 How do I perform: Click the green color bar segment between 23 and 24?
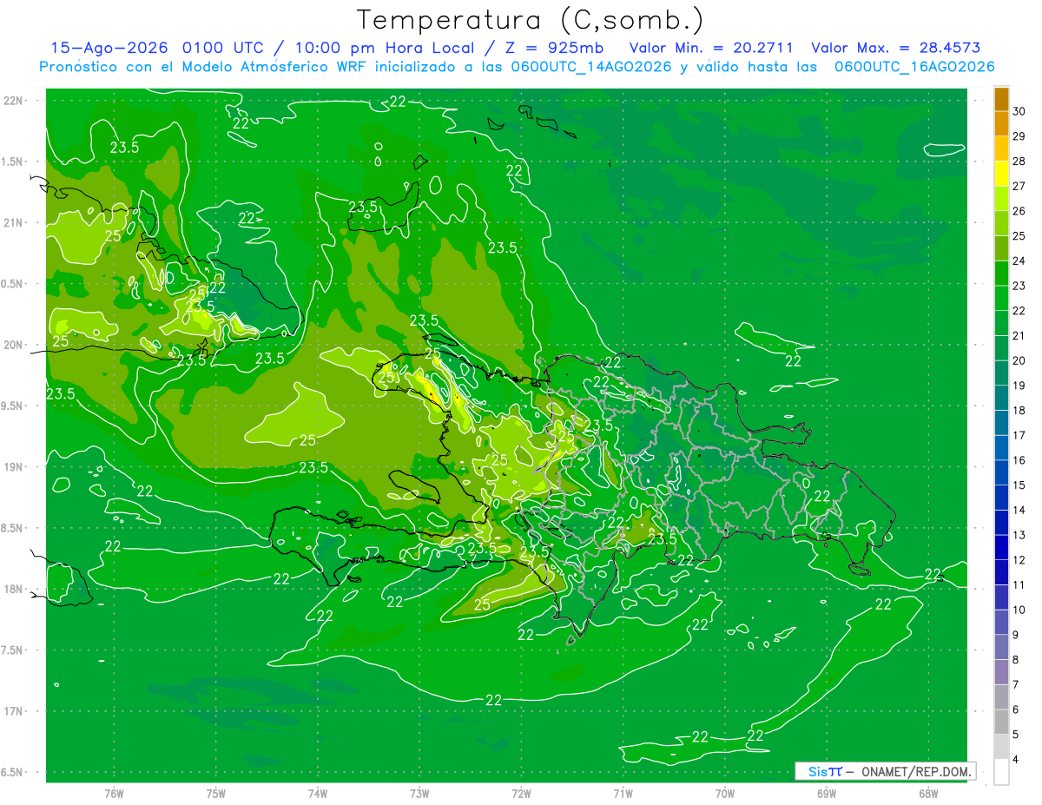[x=1001, y=273]
